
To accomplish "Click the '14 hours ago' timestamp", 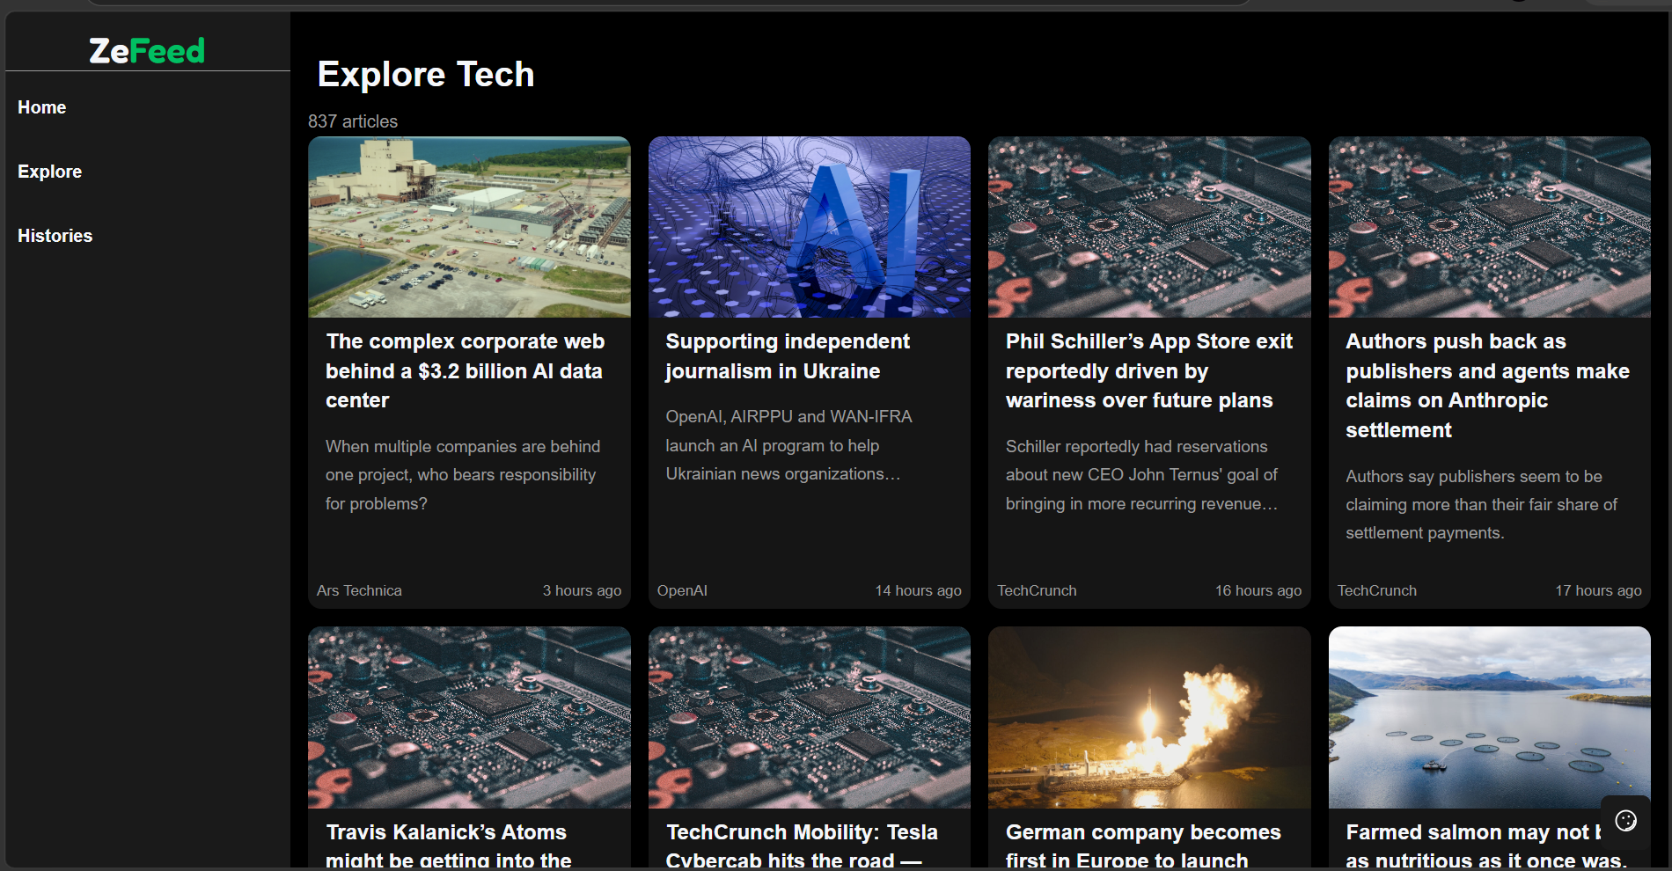I will 918,590.
